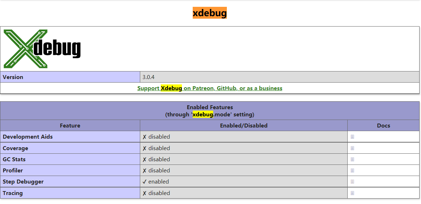Screen dimensions: 421x204
Task: Click the disabled status for GC Stats
Action: 156,159
